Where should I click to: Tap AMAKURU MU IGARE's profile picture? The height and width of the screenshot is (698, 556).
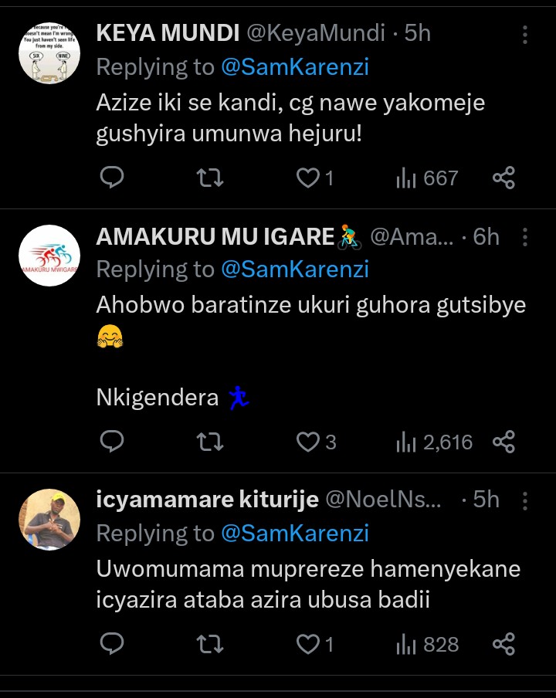point(49,256)
